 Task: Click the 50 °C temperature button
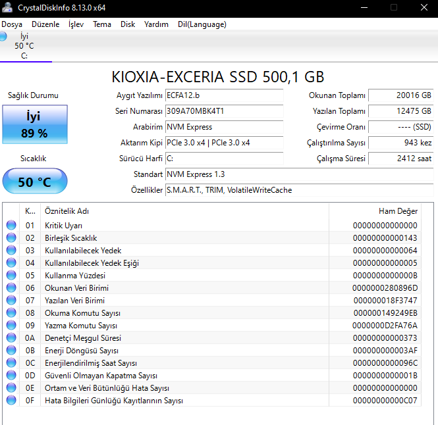[35, 182]
